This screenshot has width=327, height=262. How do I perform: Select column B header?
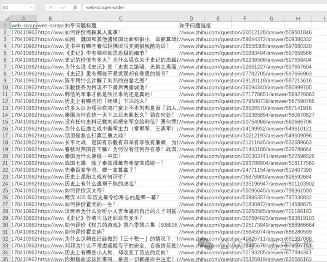[50, 19]
